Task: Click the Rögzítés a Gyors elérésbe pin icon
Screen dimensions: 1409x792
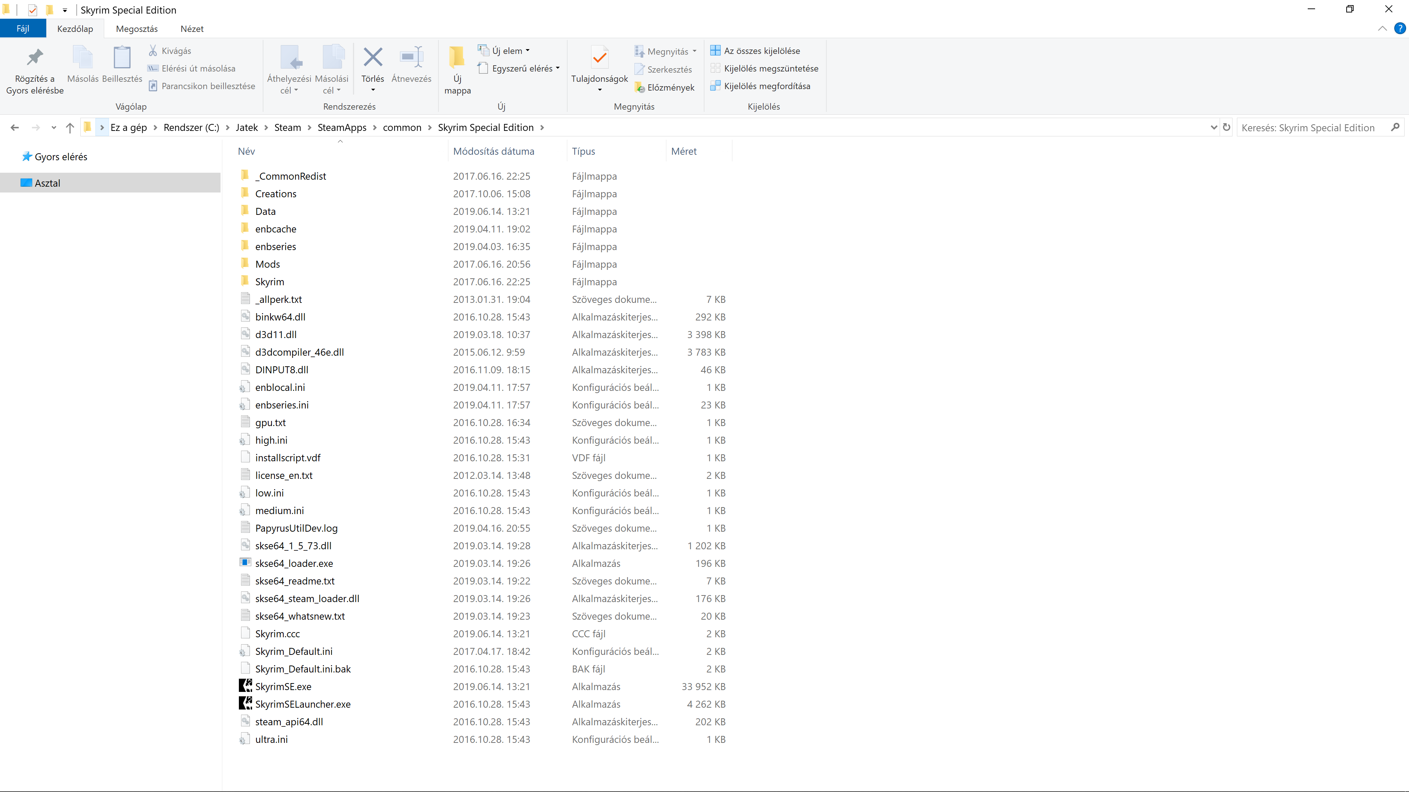Action: [34, 57]
